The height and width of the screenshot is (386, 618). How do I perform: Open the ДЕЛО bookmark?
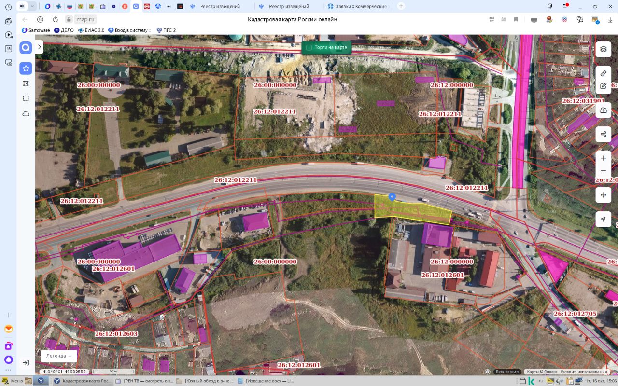pos(64,30)
